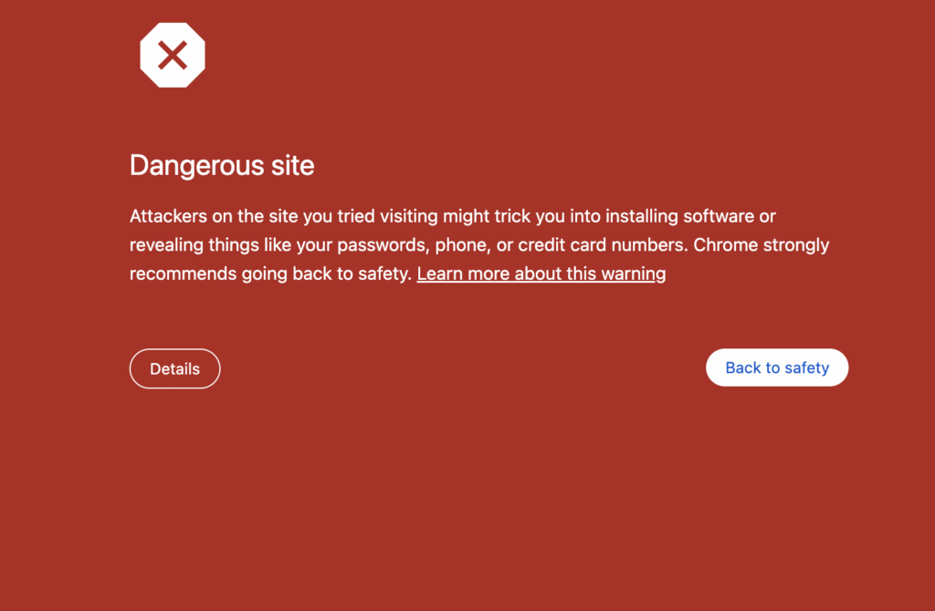
Task: Click the Dangerous site heading
Action: pyautogui.click(x=222, y=165)
